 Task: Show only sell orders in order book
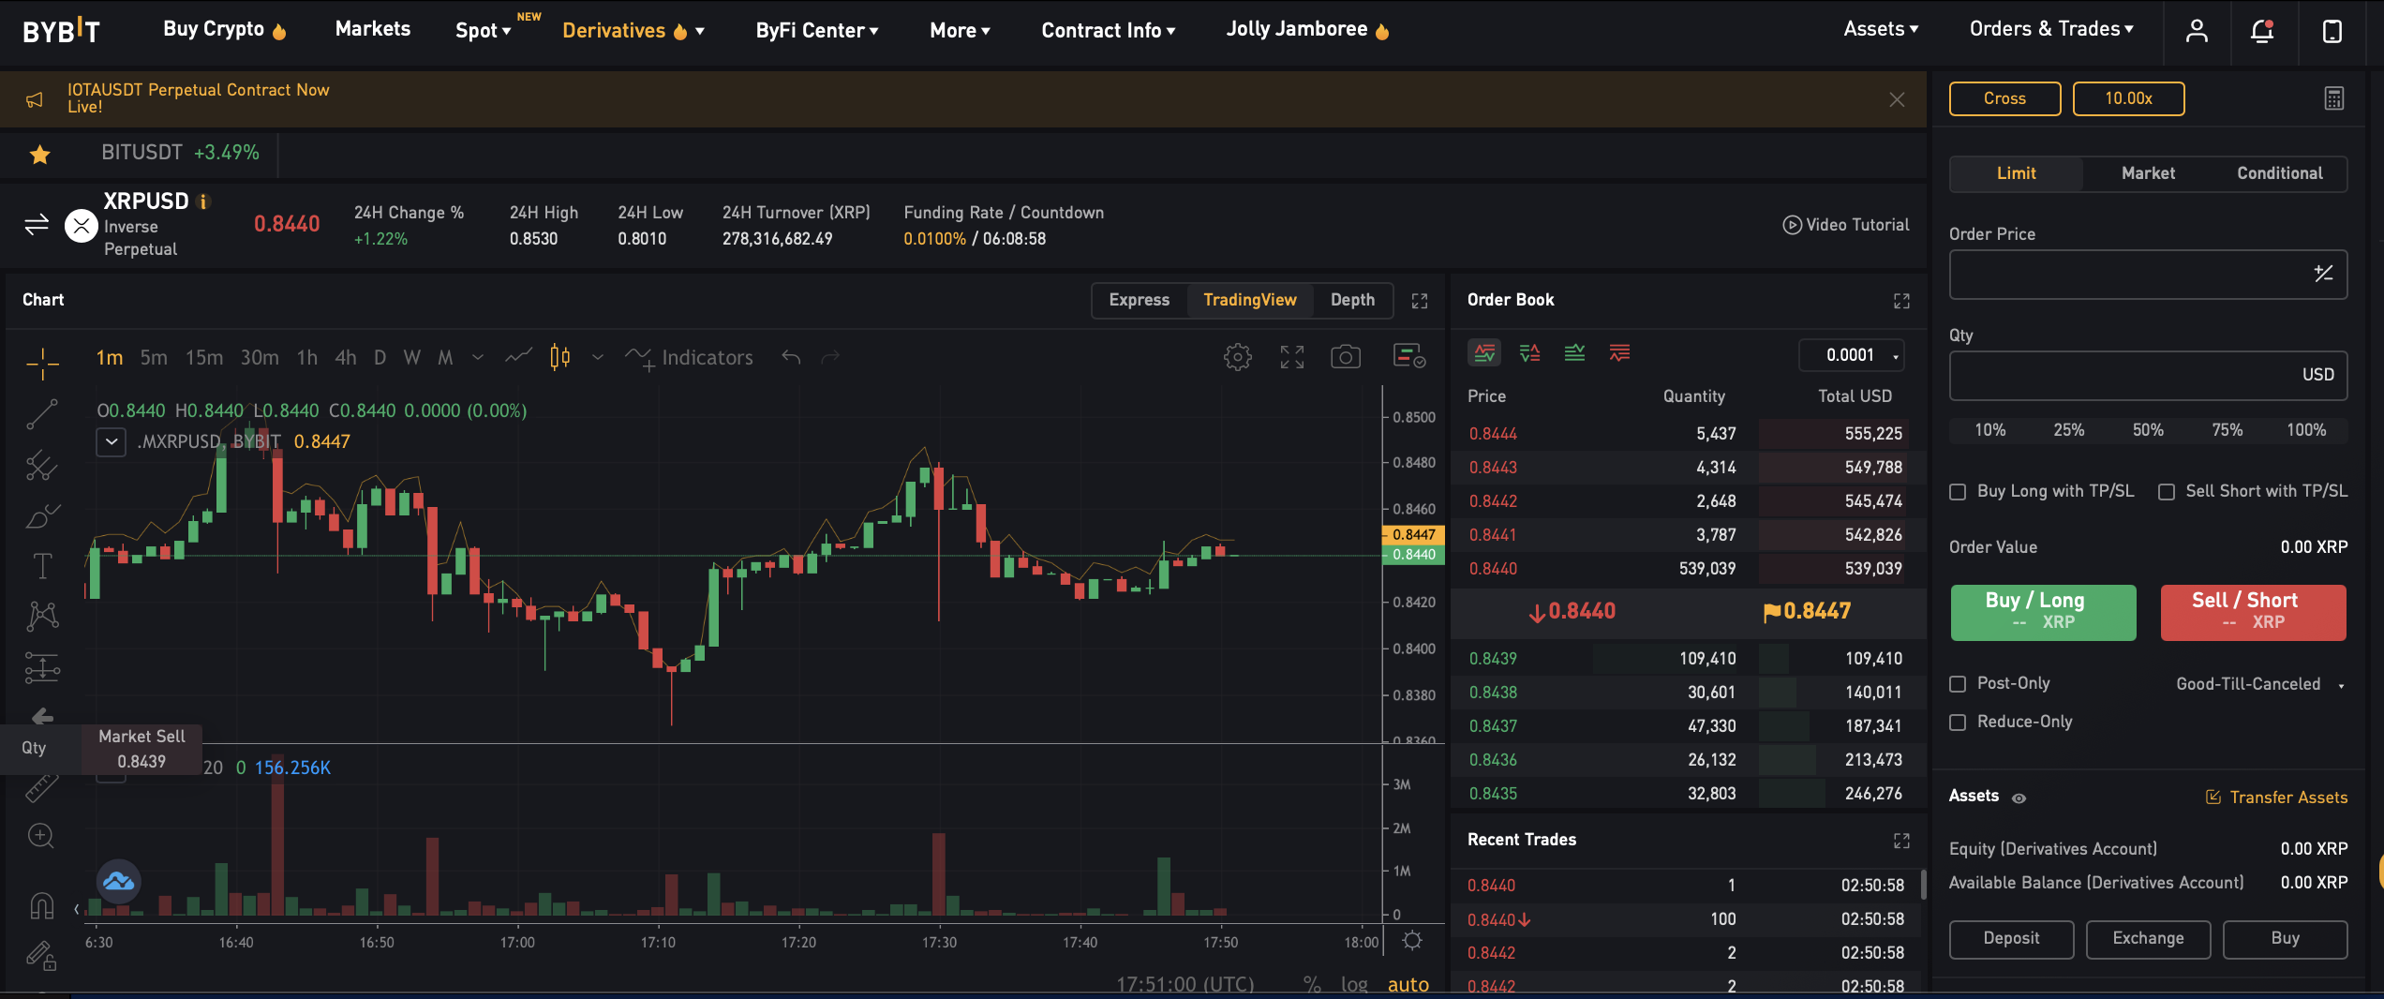pos(1619,353)
